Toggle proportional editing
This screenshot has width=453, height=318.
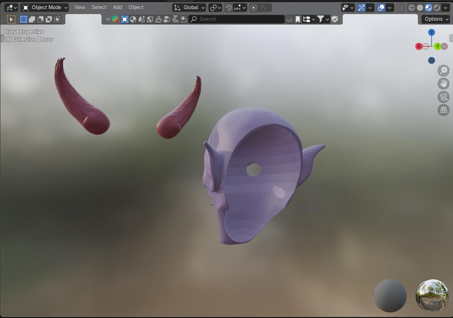[254, 7]
